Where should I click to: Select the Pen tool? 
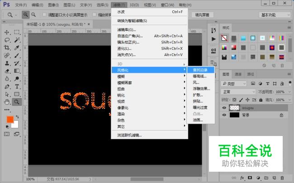[x=7, y=87]
